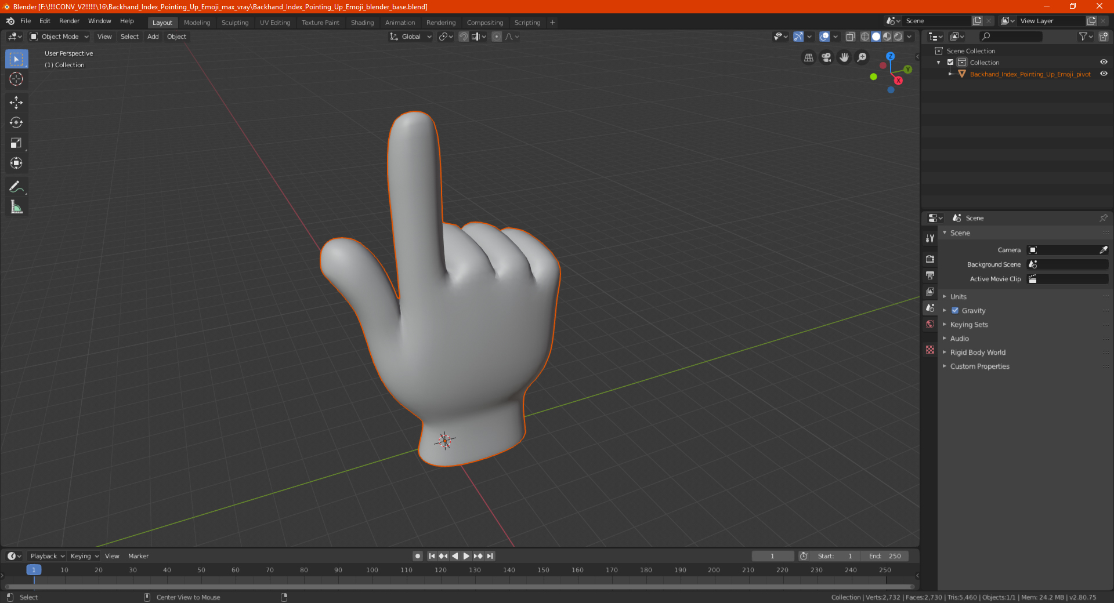Jump to the timeline start frame
This screenshot has width=1114, height=603.
point(432,556)
